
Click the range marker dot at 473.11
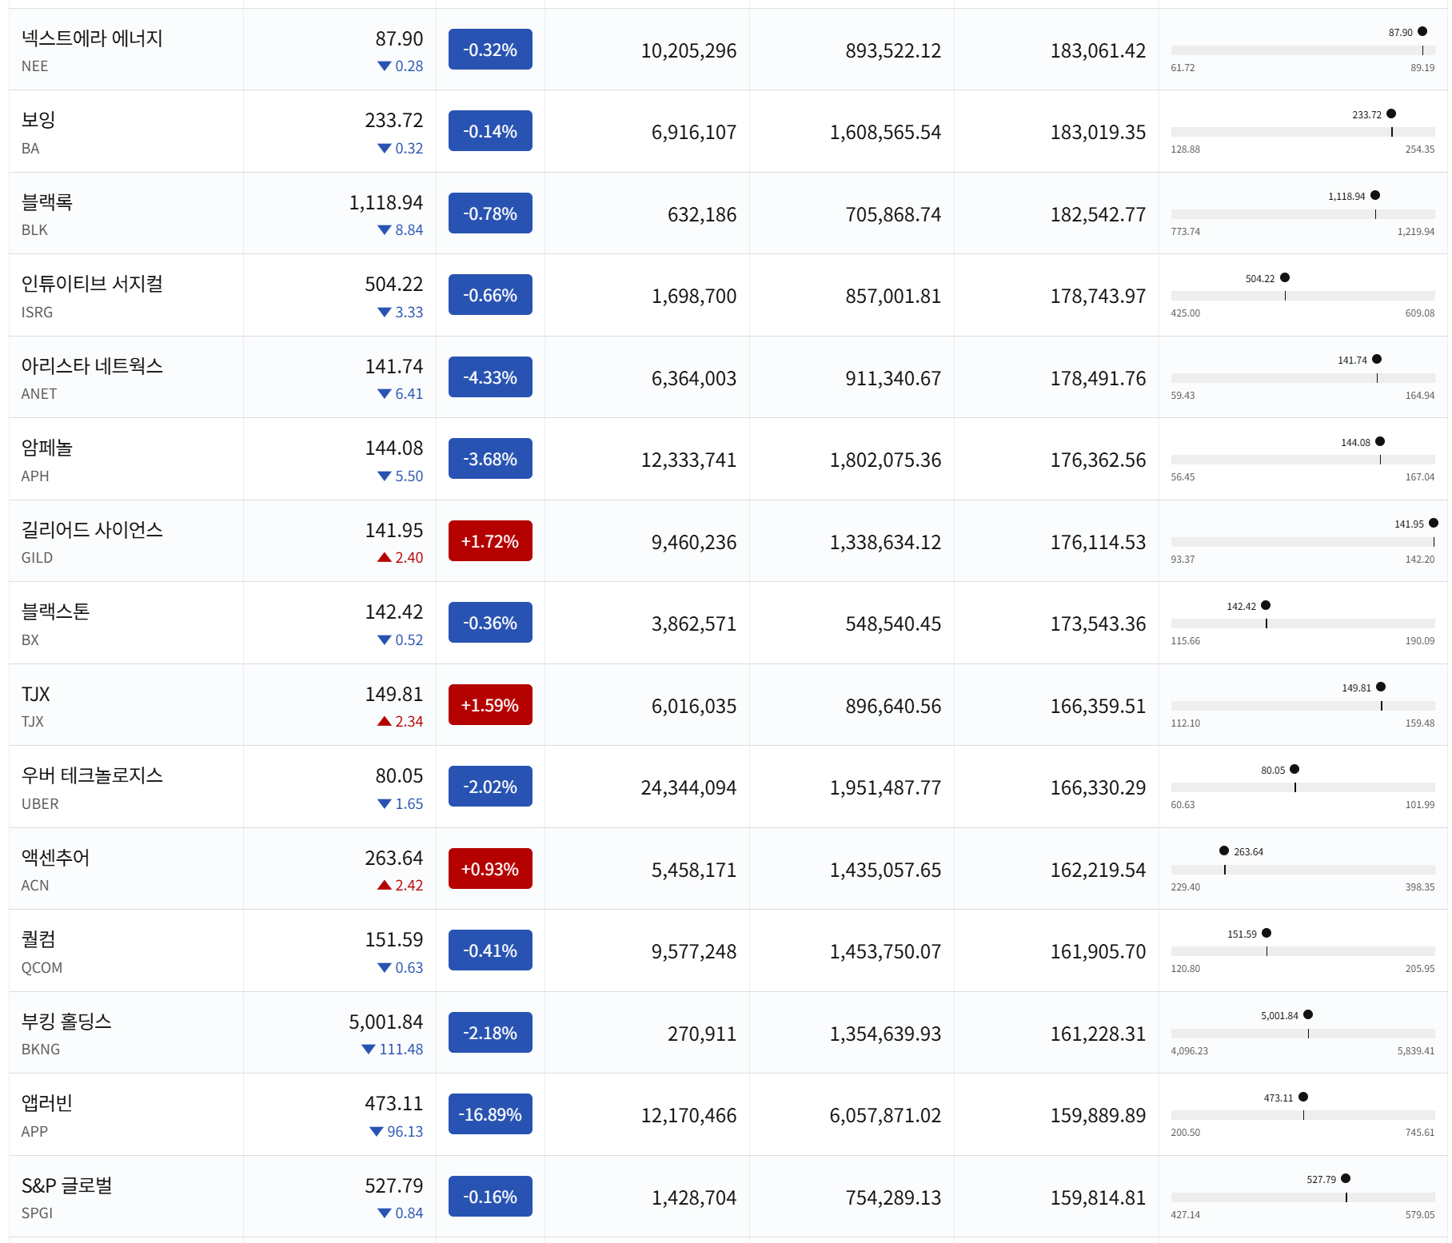coord(1303,1097)
